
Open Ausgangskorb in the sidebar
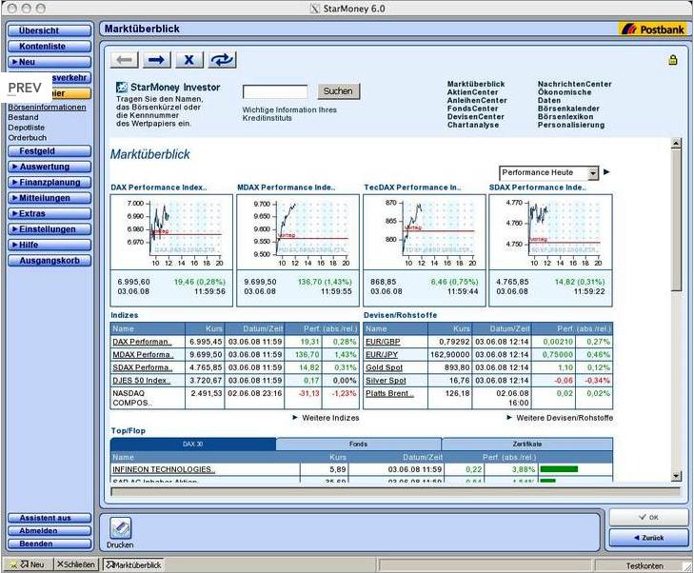tap(50, 261)
